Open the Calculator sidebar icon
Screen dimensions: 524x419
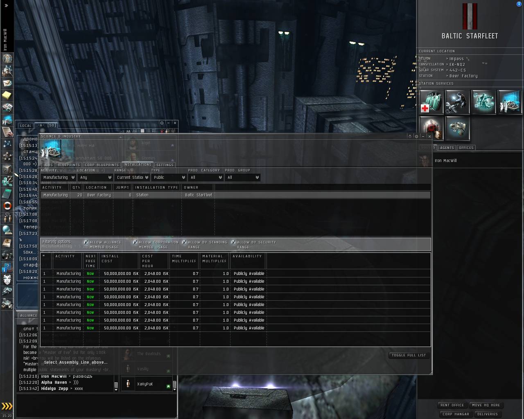(7, 194)
